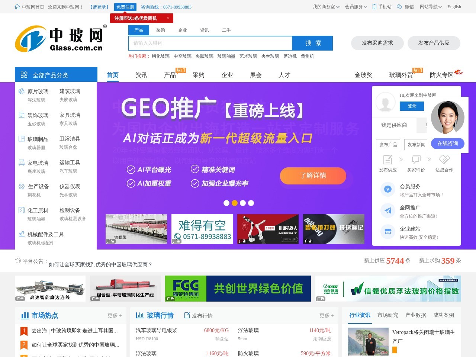Click the 了解详情 banner button
476x357 pixels.
313,176
